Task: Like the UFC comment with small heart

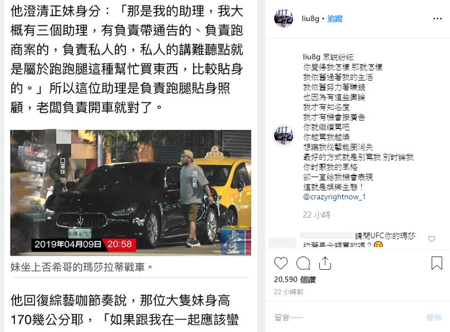Action: (x=431, y=239)
